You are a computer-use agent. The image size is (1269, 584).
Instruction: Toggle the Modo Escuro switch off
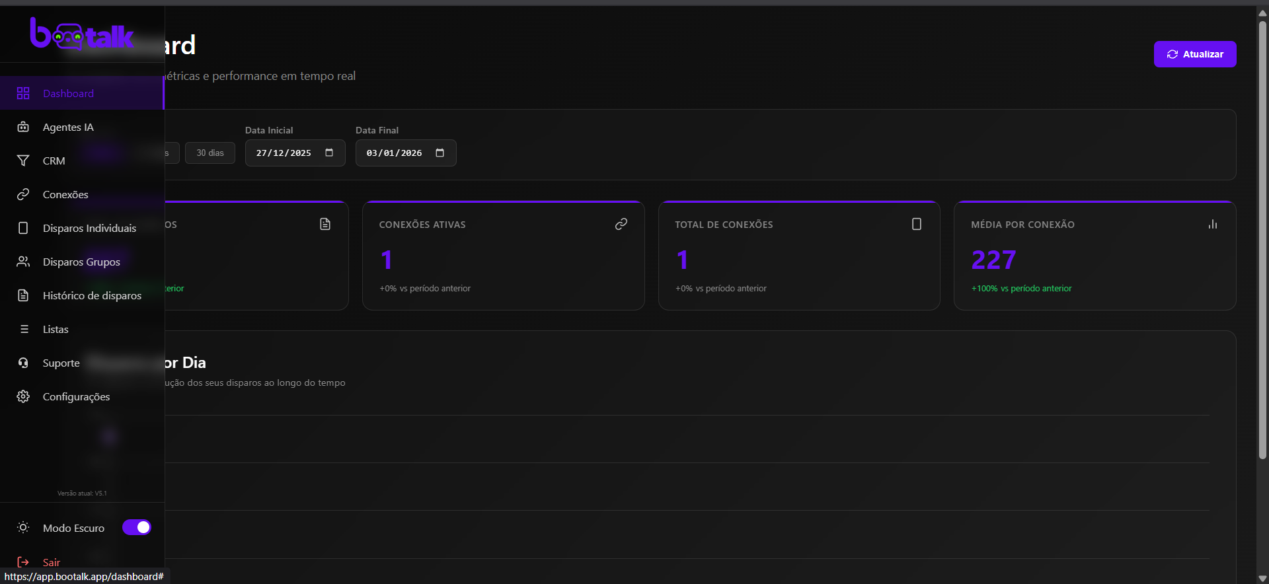(x=137, y=527)
